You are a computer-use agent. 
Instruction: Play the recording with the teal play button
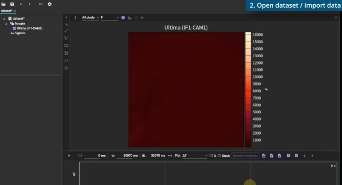(69, 156)
